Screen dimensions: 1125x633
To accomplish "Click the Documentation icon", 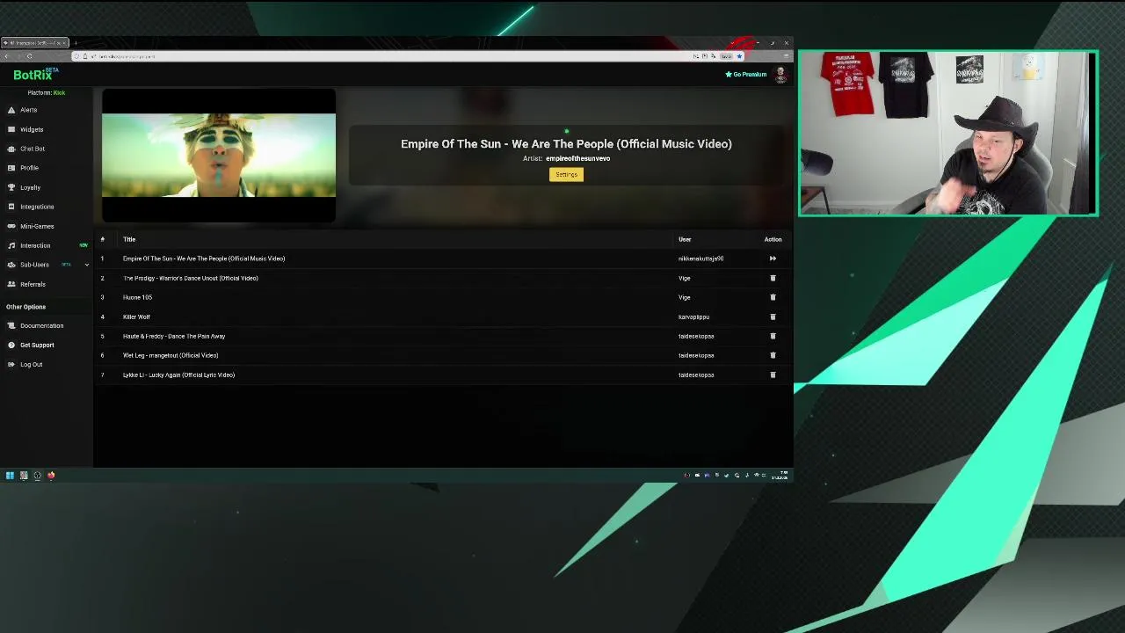I will click(11, 325).
